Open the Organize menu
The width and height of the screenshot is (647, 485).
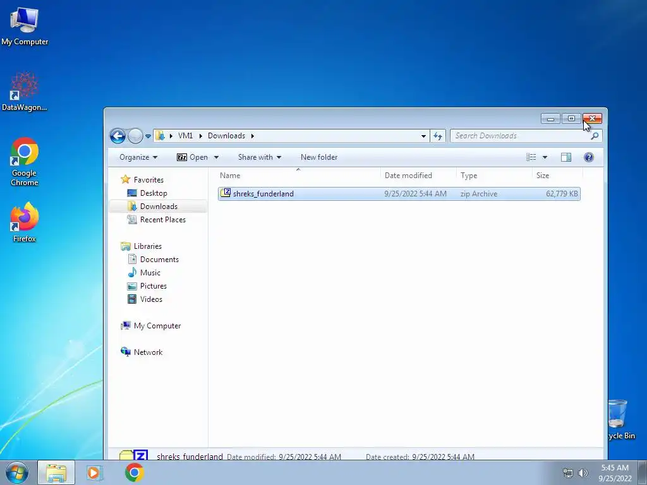[138, 157]
